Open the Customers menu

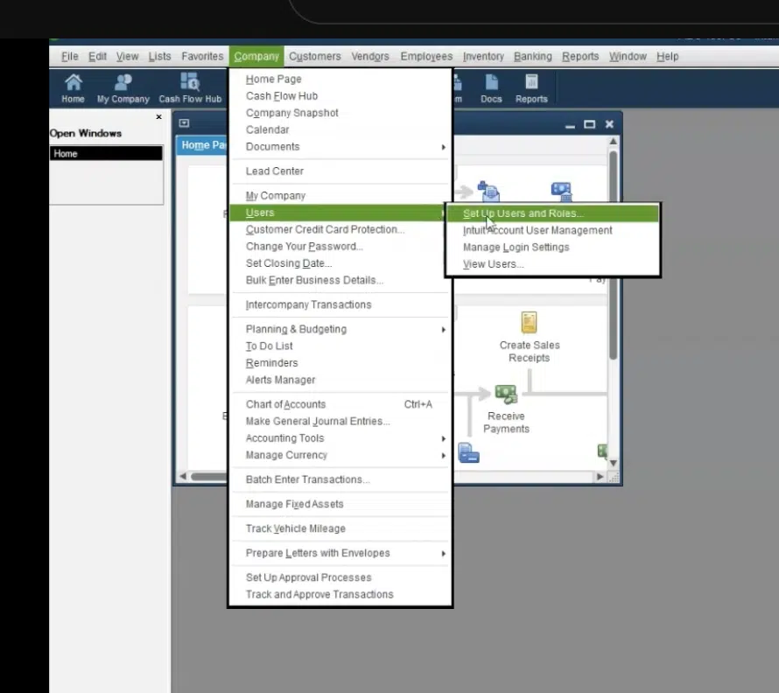tap(314, 56)
